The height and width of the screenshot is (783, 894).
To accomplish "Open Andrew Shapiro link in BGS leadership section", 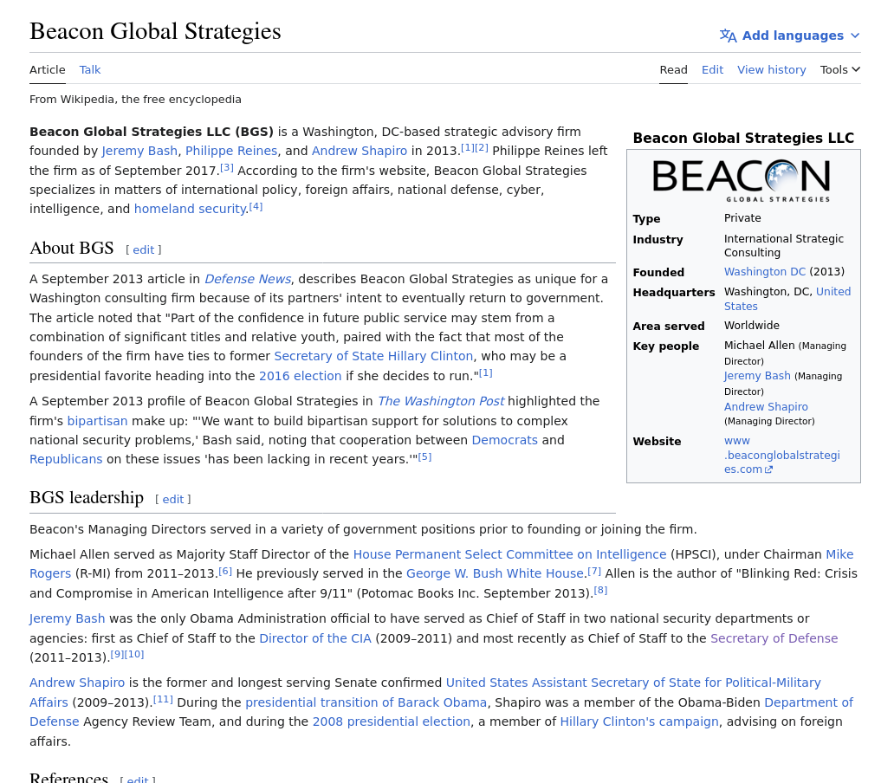I will point(77,683).
